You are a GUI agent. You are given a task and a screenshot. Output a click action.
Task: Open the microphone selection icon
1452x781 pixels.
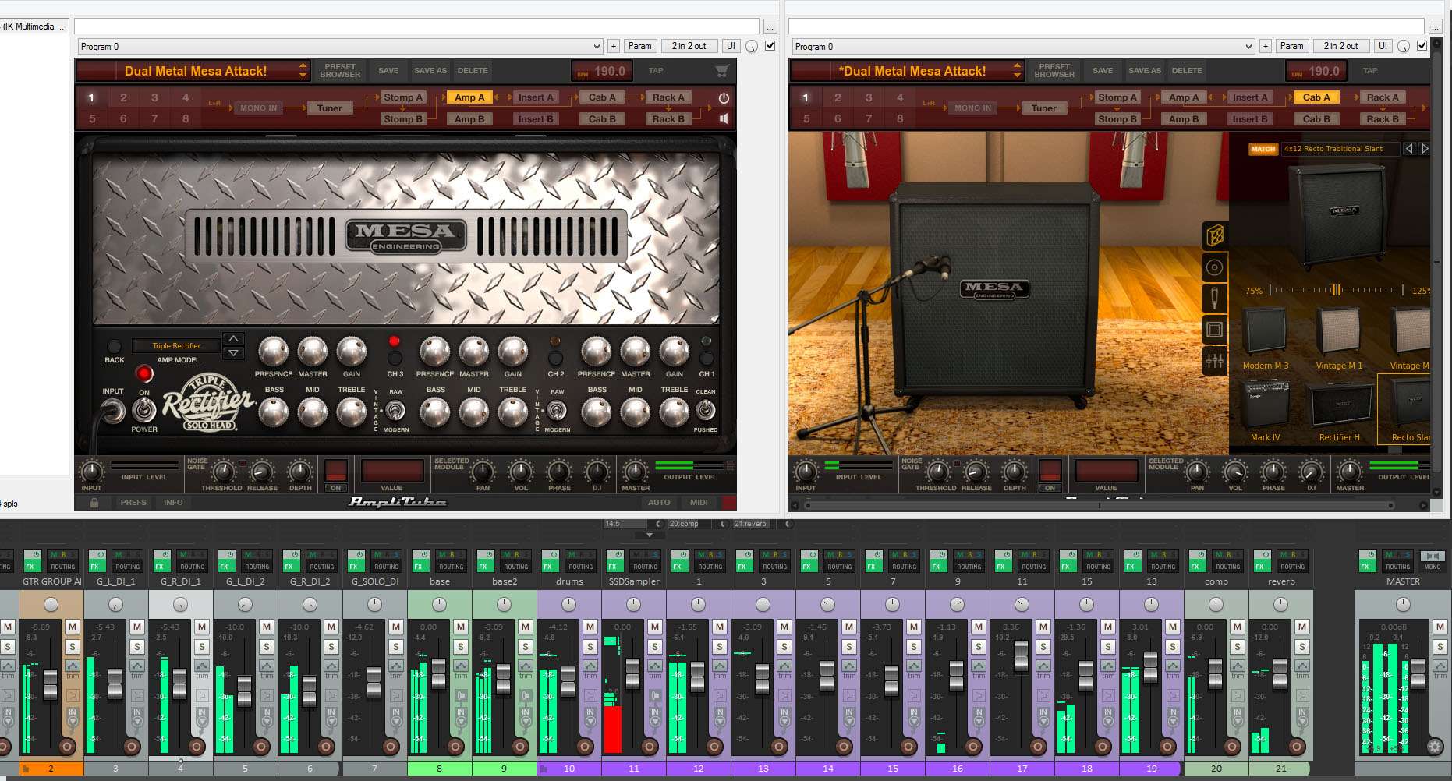pos(1214,298)
